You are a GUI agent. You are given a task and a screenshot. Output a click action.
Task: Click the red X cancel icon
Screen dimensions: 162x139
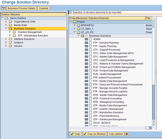click(127, 134)
